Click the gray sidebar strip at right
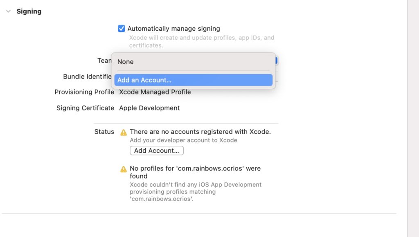The width and height of the screenshot is (419, 237). 413,118
